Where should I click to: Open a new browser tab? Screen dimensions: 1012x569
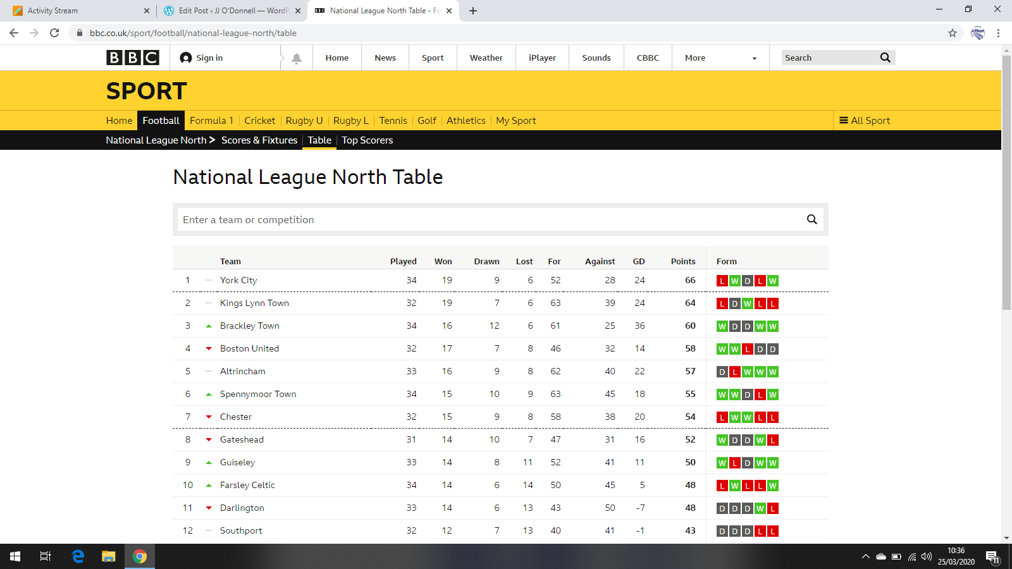tap(473, 11)
